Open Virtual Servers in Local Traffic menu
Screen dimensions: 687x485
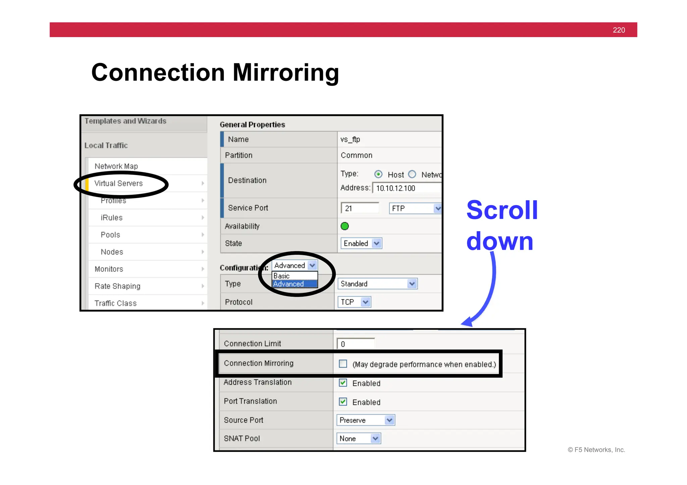click(x=118, y=183)
